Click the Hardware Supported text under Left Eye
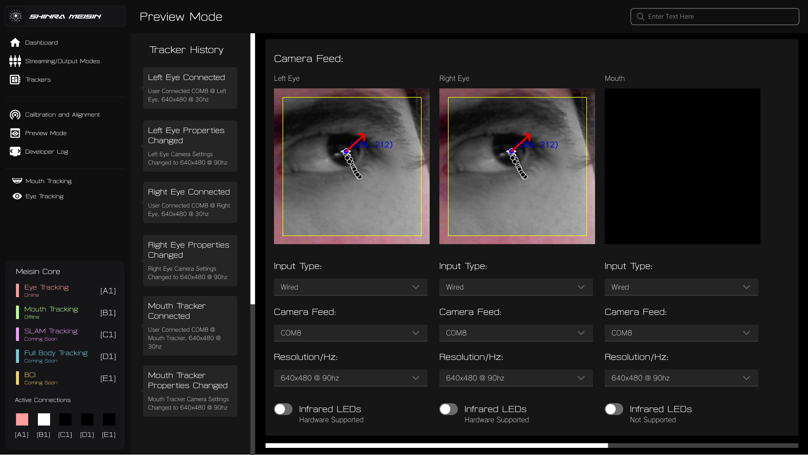This screenshot has width=808, height=455. point(331,420)
